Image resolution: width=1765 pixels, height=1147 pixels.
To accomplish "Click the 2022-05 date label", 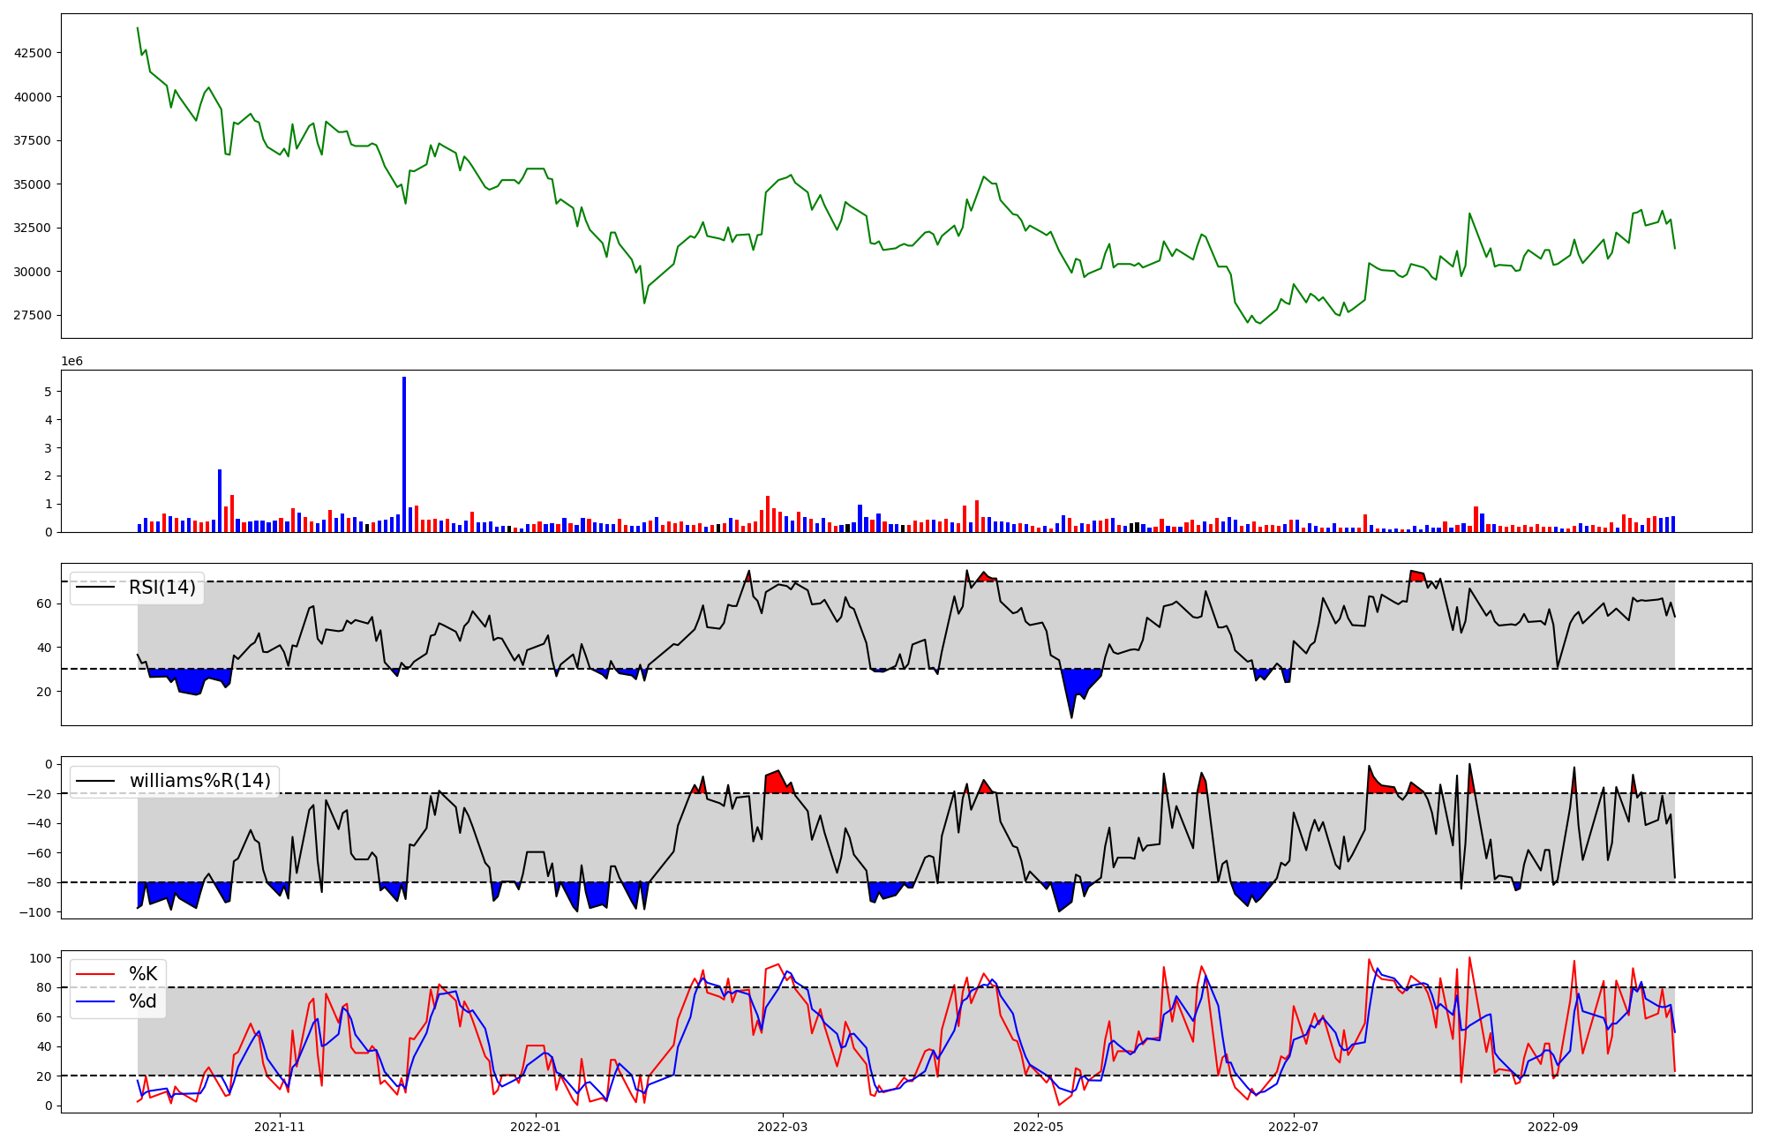I will pos(1038,1127).
